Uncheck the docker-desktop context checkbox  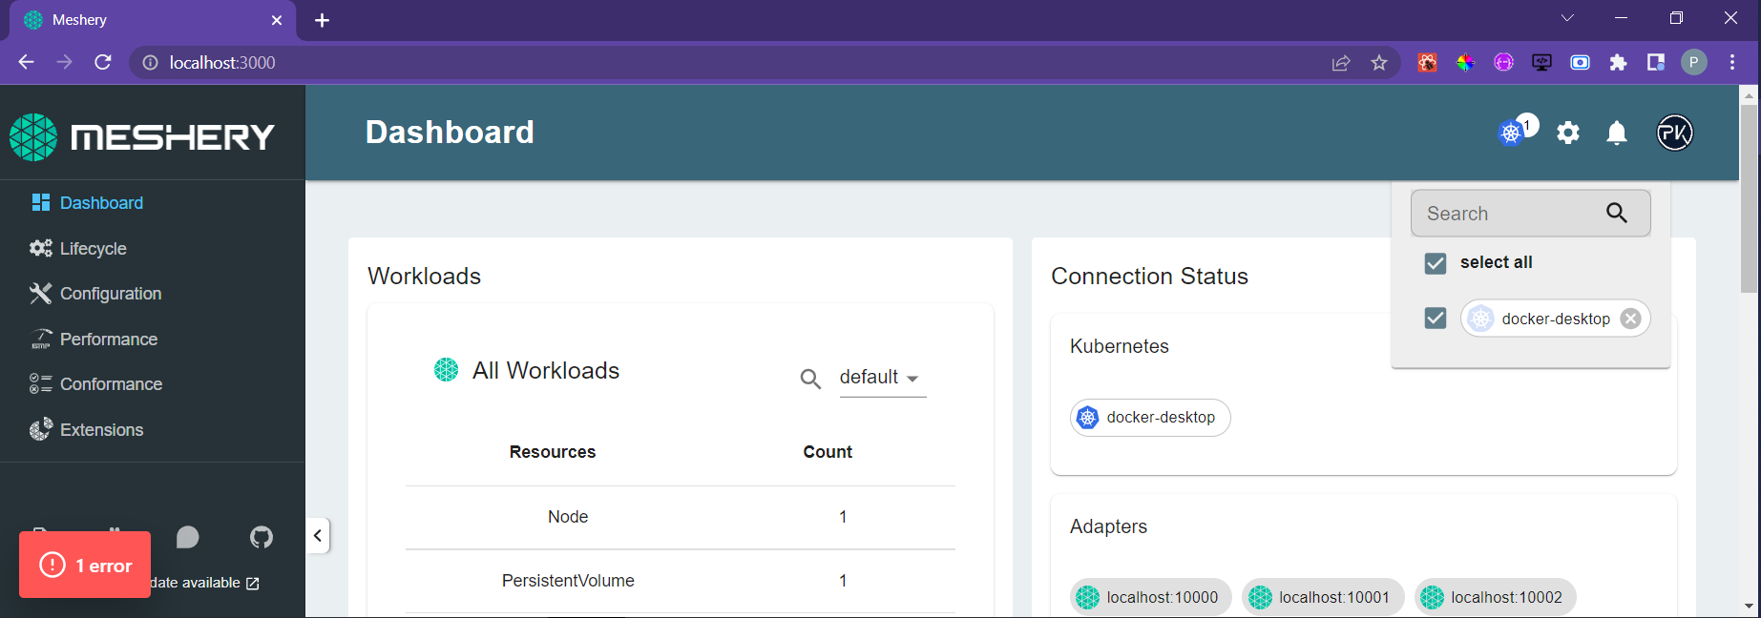click(x=1436, y=318)
